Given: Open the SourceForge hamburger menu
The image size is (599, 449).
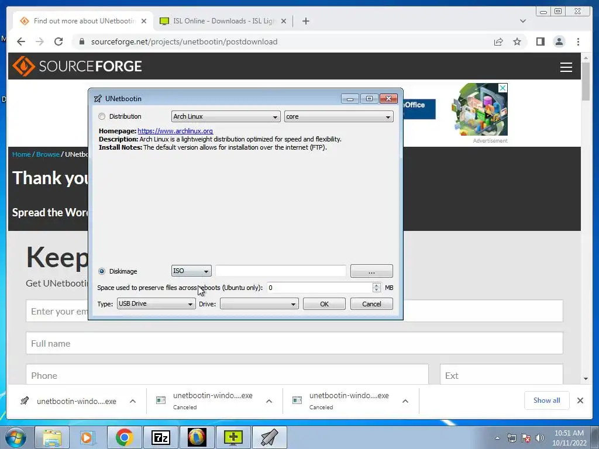Looking at the screenshot, I should (566, 67).
